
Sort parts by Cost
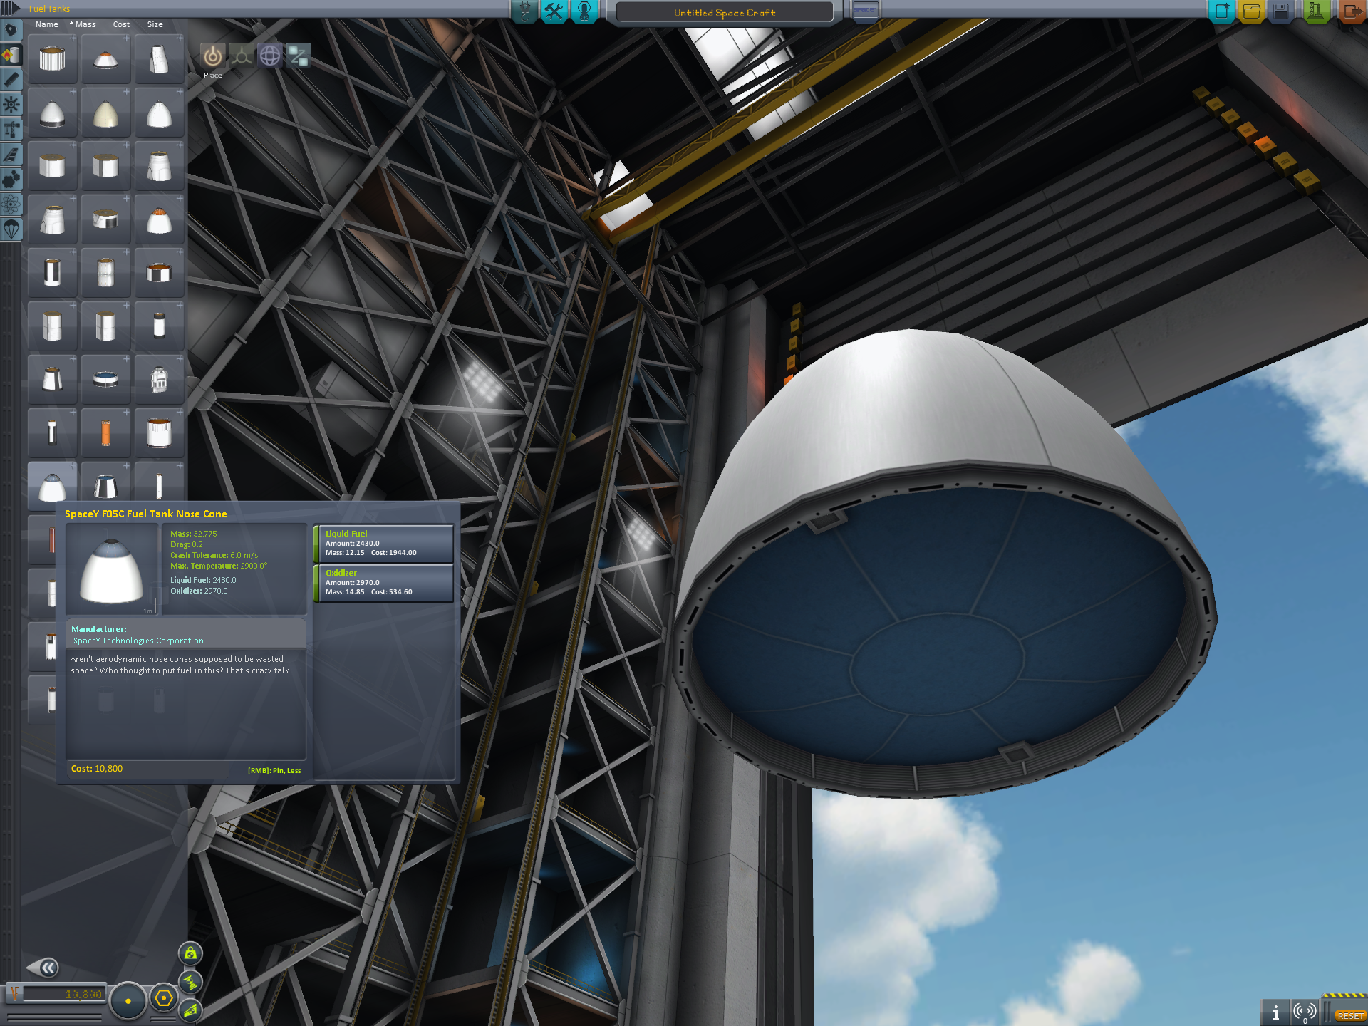[x=121, y=24]
